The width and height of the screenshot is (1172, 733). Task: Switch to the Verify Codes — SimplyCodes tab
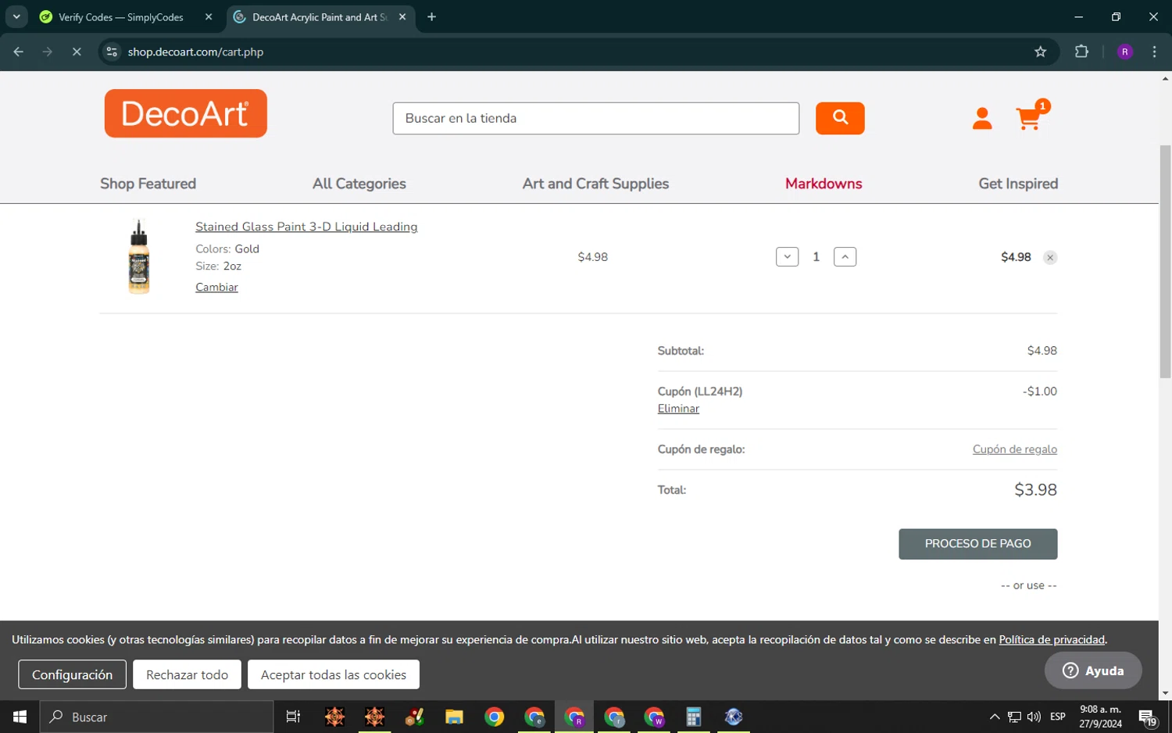point(121,17)
